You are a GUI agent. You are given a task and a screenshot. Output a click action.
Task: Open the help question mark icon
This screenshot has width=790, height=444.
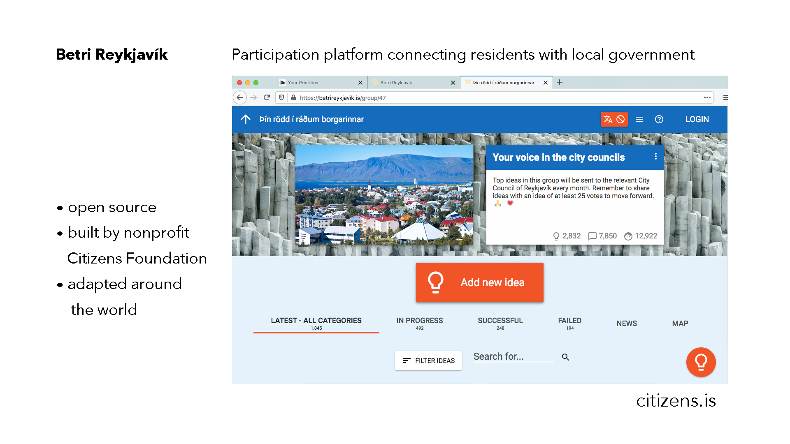click(659, 119)
